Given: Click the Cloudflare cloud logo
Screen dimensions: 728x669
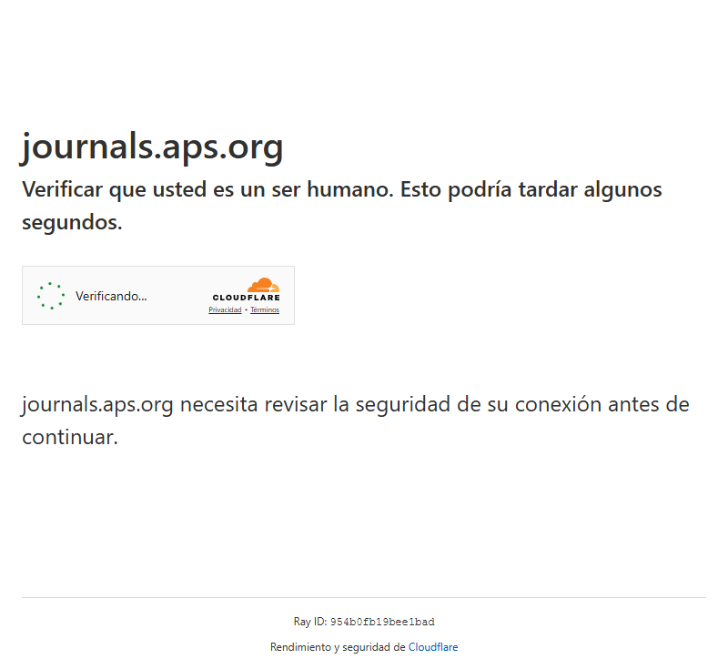Looking at the screenshot, I should tap(263, 285).
